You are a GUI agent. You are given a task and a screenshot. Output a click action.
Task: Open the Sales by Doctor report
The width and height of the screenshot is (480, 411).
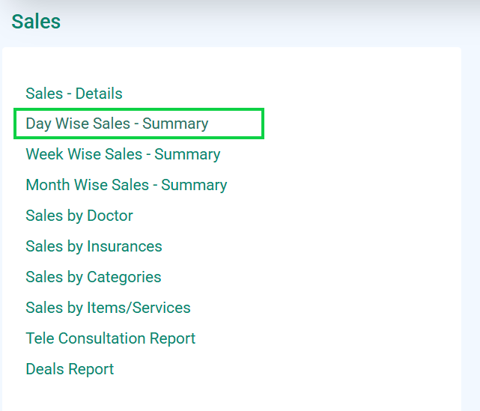tap(79, 216)
